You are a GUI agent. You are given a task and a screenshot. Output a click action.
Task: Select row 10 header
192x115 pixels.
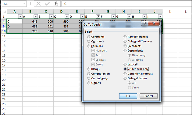pos(4,31)
